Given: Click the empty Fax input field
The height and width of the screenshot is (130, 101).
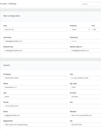Looking at the screenshot, I should (85, 106).
